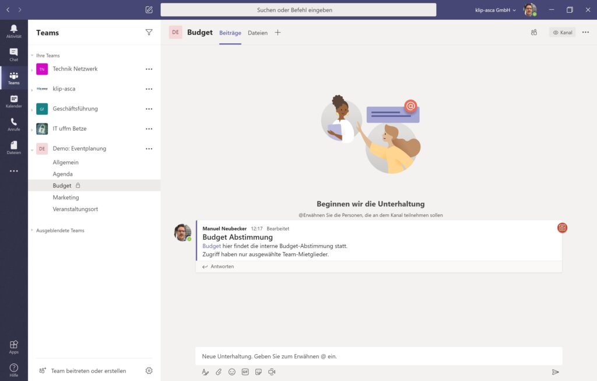Attach a file with the paperclip
Screen dimensions: 597x381
coord(219,372)
